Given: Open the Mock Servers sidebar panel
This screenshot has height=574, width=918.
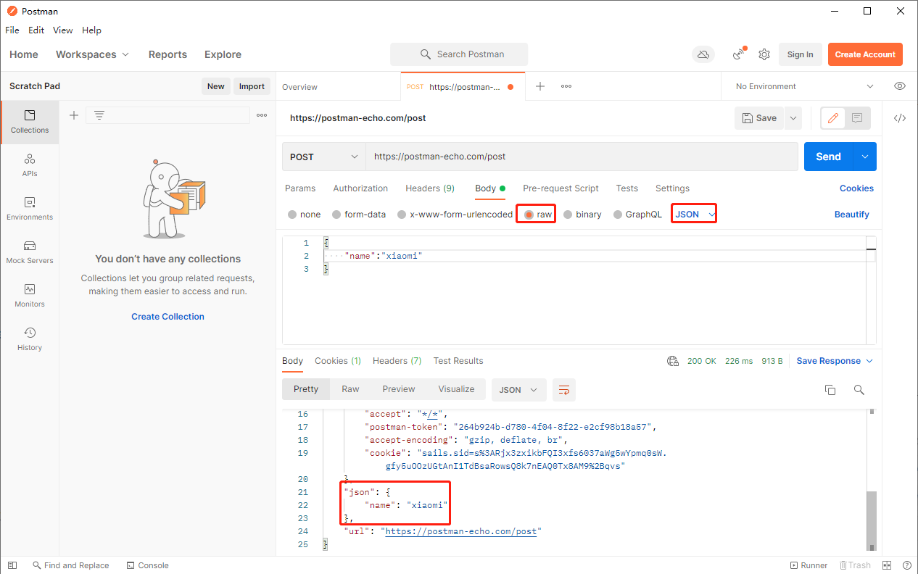Looking at the screenshot, I should tap(30, 252).
